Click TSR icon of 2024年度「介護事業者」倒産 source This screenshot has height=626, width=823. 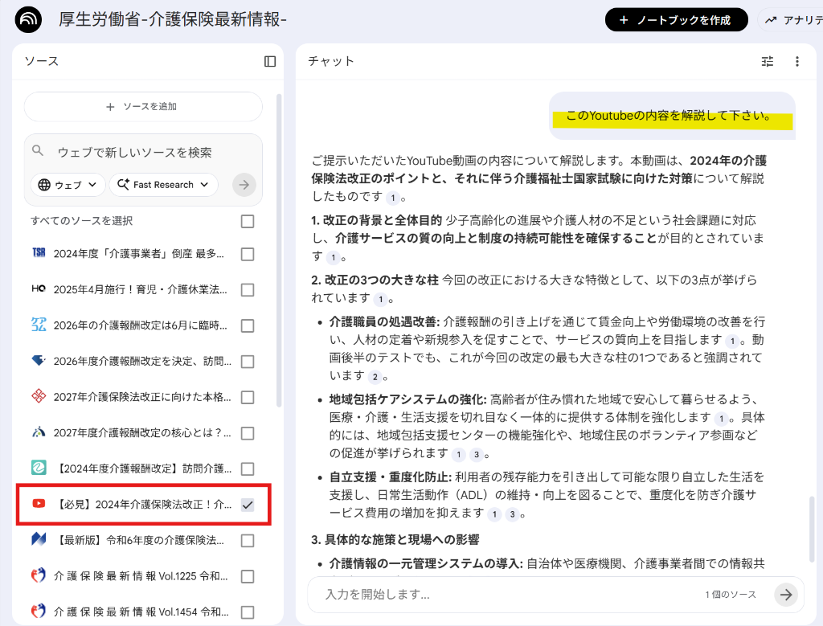pos(39,253)
